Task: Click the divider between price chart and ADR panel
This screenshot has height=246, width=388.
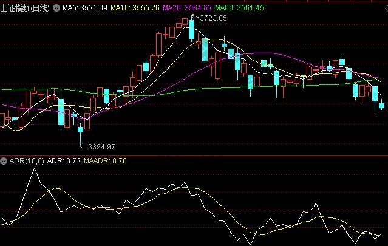Action: pos(194,155)
